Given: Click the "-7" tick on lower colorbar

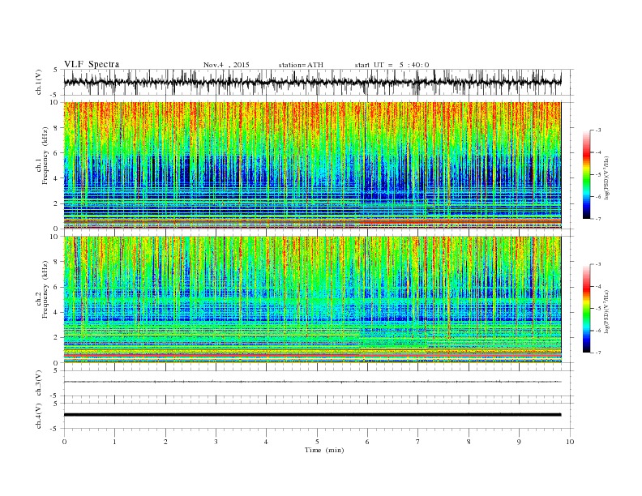Looking at the screenshot, I should point(598,353).
